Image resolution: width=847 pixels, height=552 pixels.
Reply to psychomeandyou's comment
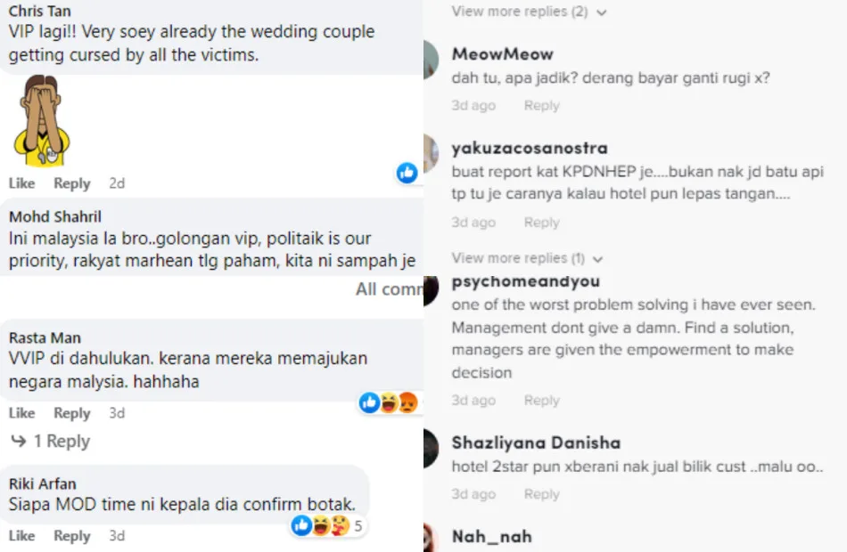click(542, 401)
